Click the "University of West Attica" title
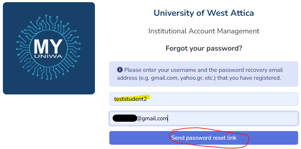 point(204,13)
